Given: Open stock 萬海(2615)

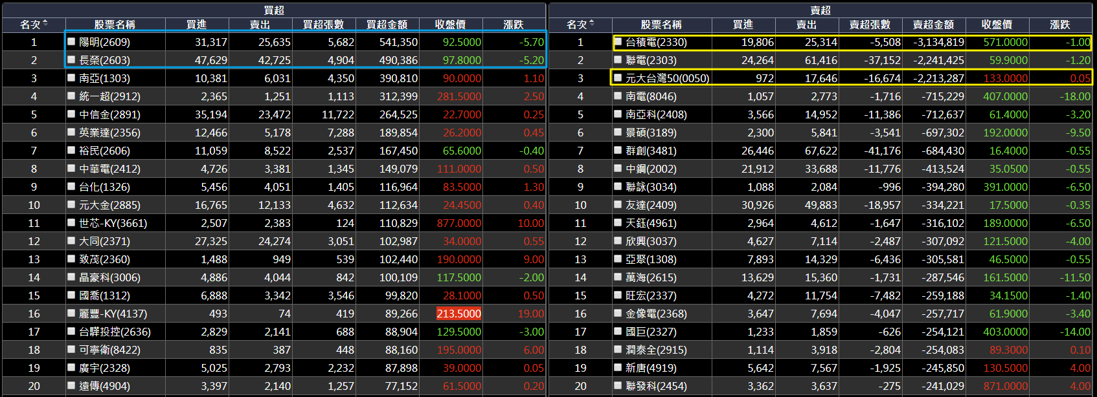Looking at the screenshot, I should click(651, 277).
